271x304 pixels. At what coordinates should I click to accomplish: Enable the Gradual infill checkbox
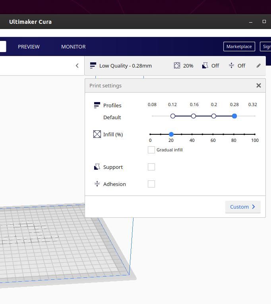point(151,150)
